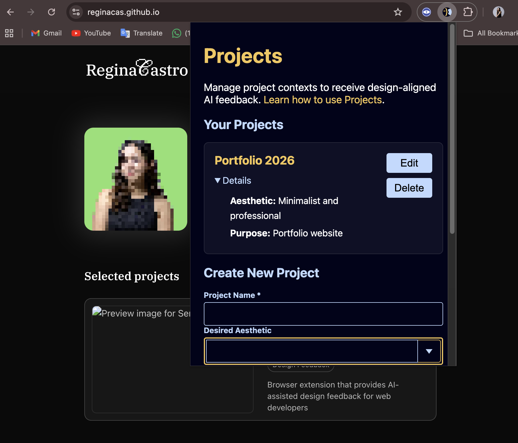Click the Regina Castro site logo

click(137, 69)
